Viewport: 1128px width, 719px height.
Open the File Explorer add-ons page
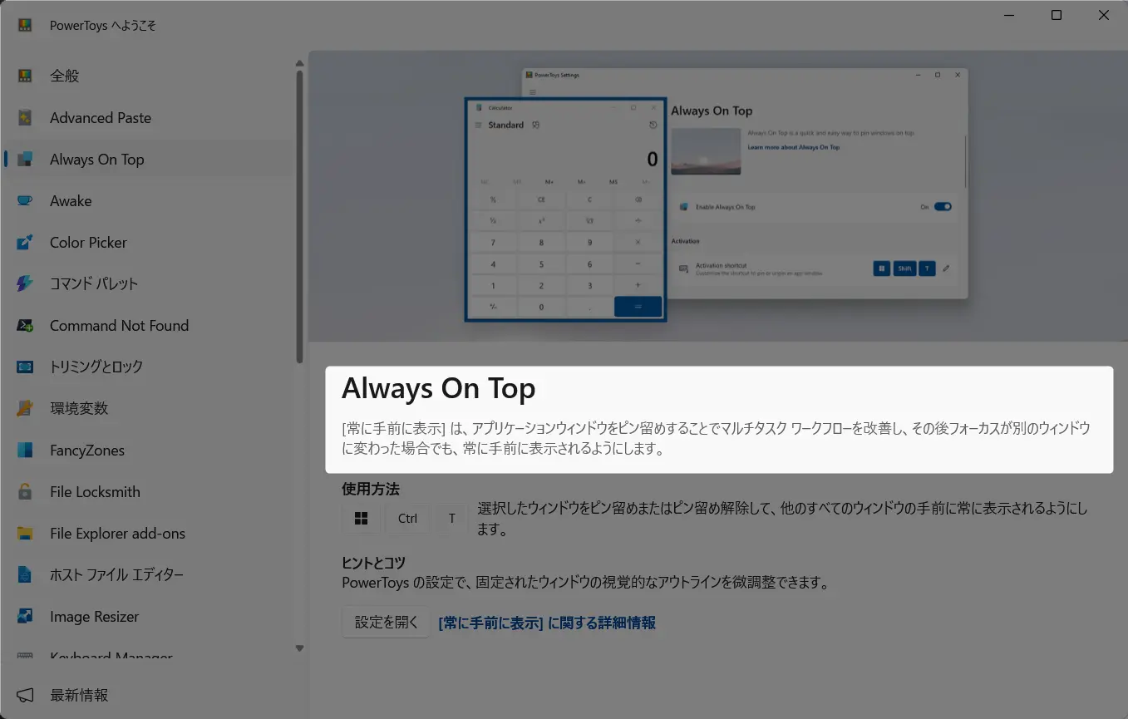pyautogui.click(x=147, y=533)
